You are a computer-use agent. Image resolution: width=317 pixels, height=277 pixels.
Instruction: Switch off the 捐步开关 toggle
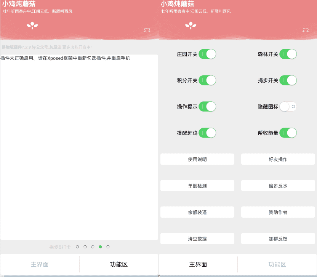coord(288,80)
